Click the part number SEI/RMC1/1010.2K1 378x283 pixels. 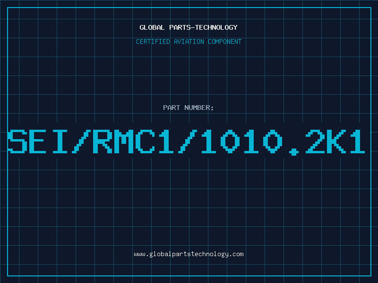tap(187, 142)
